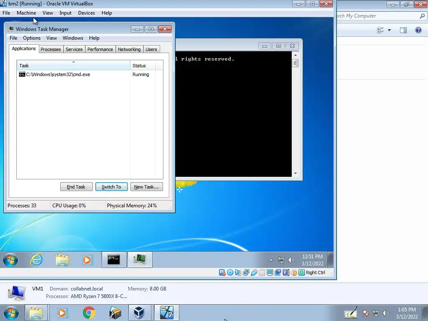Click VirtualBox optical disc indicator
428x321 pixels.
(x=230, y=273)
